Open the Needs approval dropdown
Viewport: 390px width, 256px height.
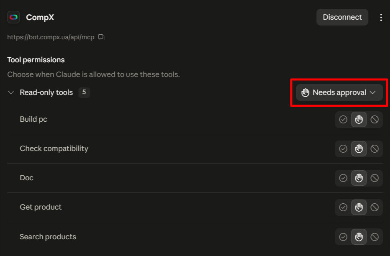tap(339, 92)
